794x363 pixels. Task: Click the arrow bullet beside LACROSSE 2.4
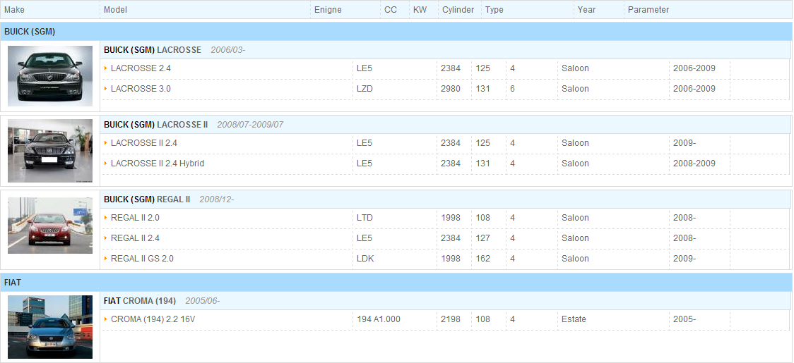pos(105,68)
